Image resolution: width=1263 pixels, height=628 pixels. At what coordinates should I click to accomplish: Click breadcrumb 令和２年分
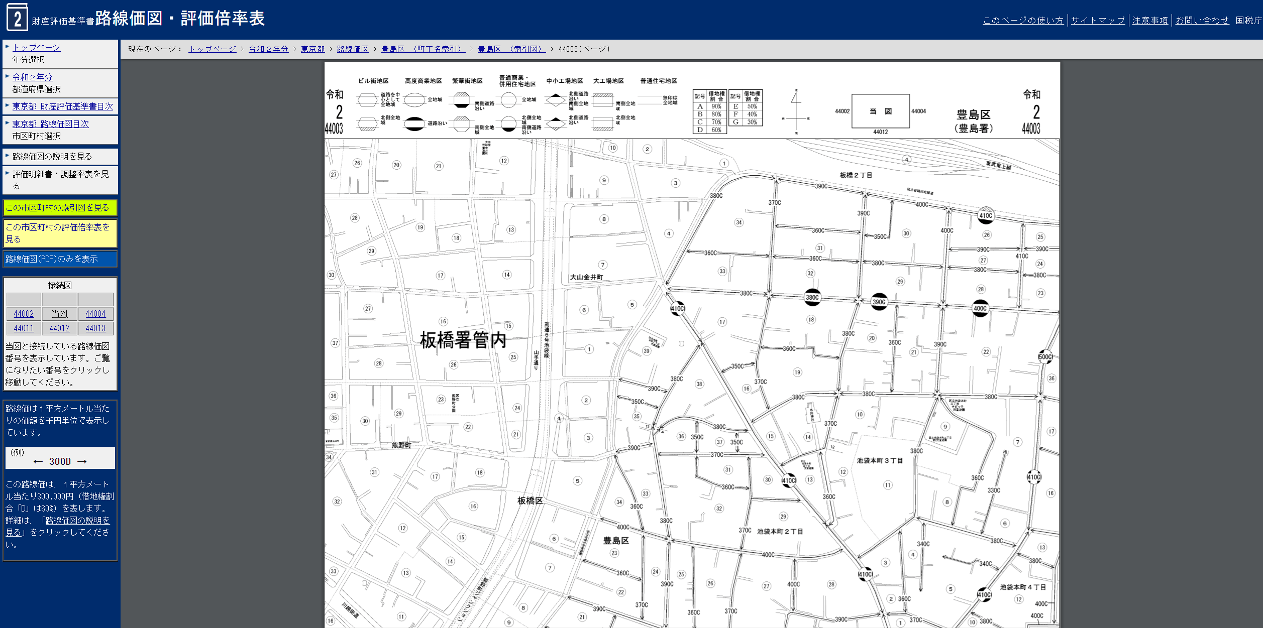[269, 49]
